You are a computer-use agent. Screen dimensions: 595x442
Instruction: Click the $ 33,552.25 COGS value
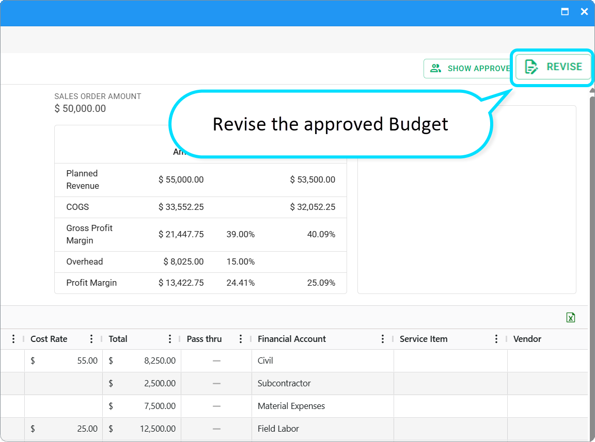tap(181, 207)
